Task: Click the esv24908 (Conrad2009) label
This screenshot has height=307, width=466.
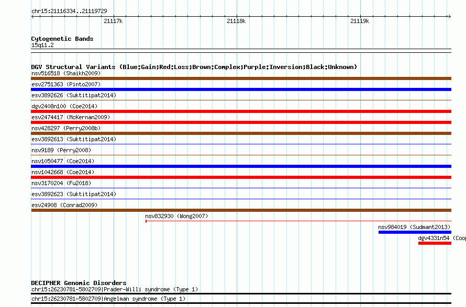Action: pyautogui.click(x=64, y=205)
